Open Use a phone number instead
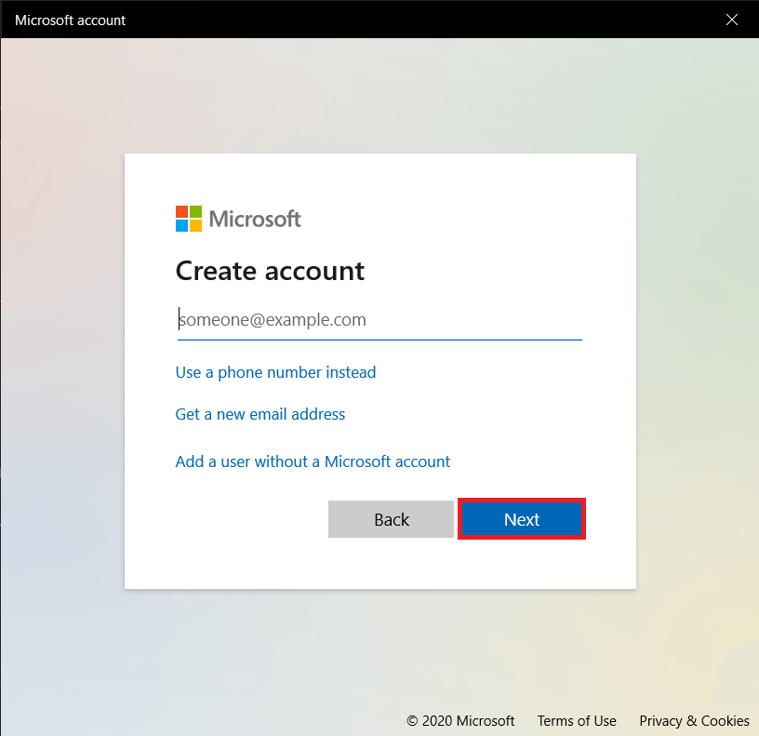Image resolution: width=759 pixels, height=736 pixels. [275, 372]
